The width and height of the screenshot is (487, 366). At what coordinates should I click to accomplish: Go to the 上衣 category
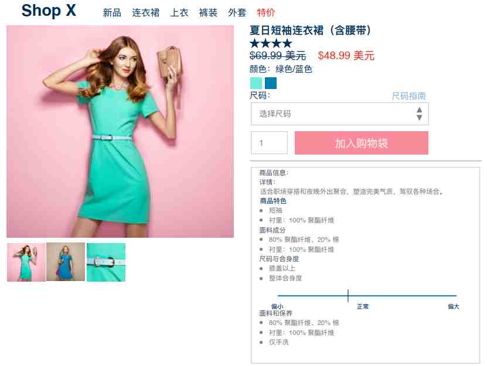(x=179, y=13)
